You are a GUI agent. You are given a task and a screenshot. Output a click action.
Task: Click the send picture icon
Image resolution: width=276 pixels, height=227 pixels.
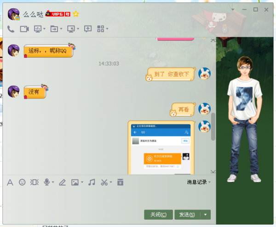tap(75, 182)
